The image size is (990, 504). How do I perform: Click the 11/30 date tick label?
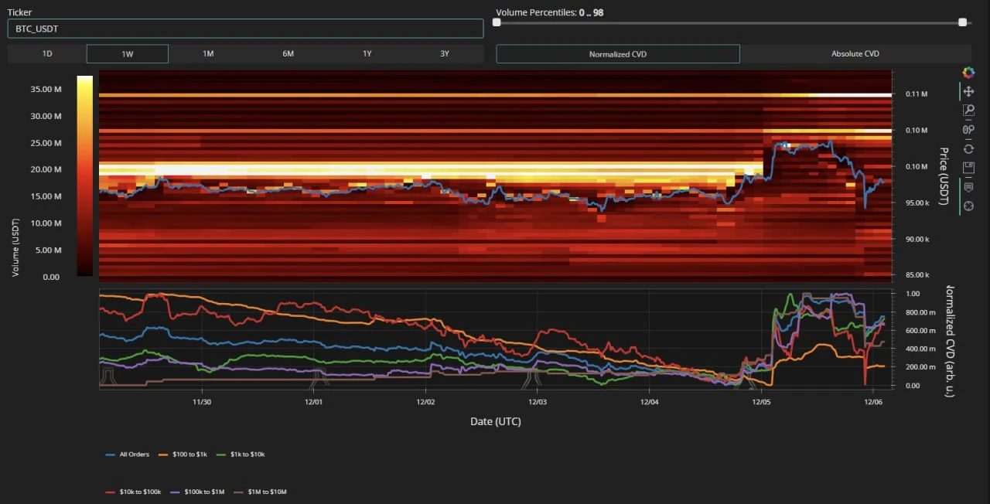(x=201, y=402)
